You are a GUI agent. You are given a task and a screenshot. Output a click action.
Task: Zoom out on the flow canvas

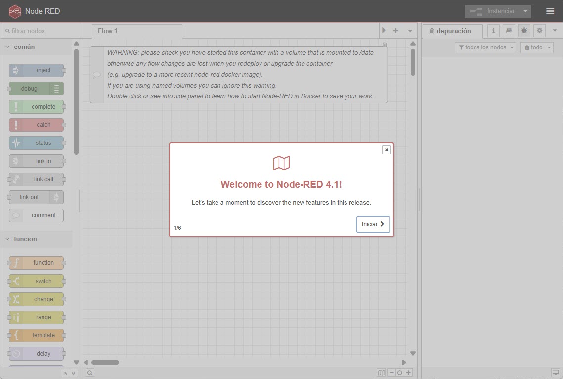click(391, 372)
